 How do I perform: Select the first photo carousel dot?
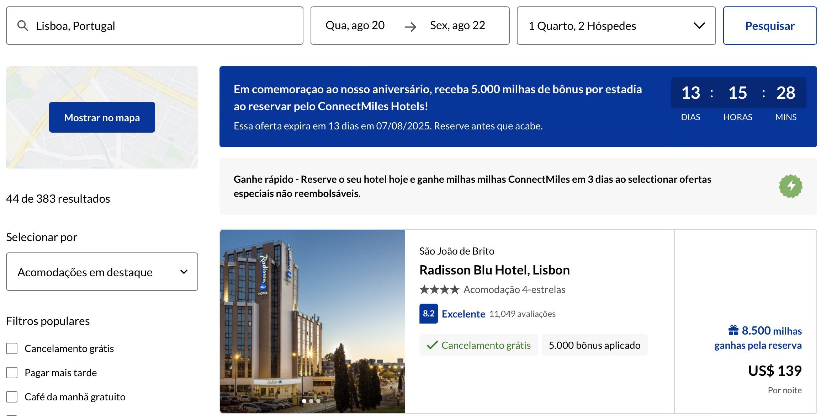pos(304,401)
